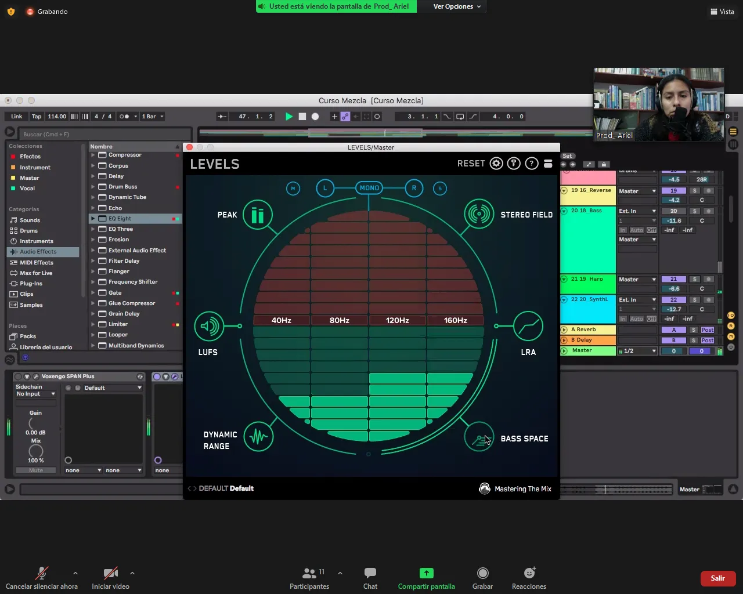This screenshot has height=594, width=743.
Task: Open the STEREO FIELD section icon
Action: 479,214
